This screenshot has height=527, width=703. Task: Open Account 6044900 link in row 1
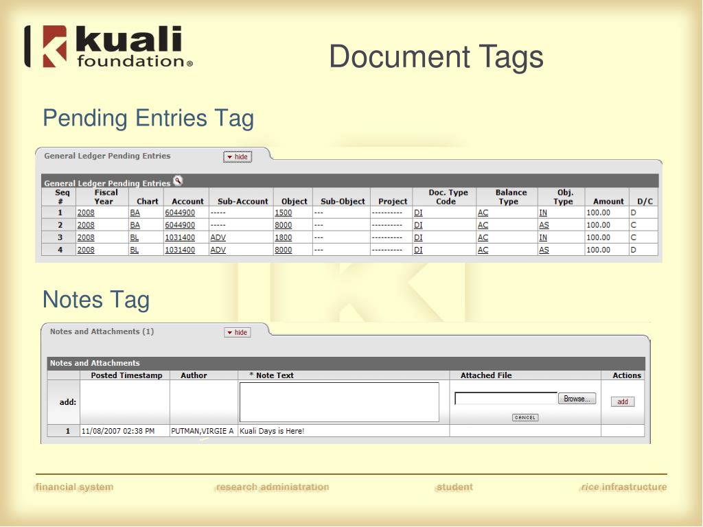click(x=180, y=213)
